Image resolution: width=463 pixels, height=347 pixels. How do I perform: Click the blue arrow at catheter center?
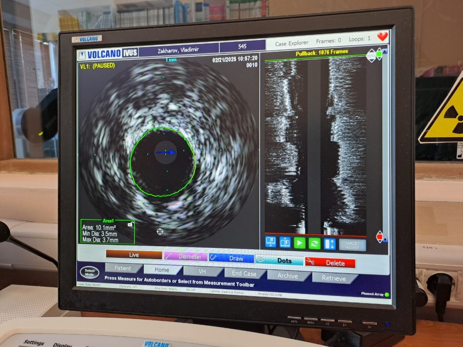click(x=166, y=152)
